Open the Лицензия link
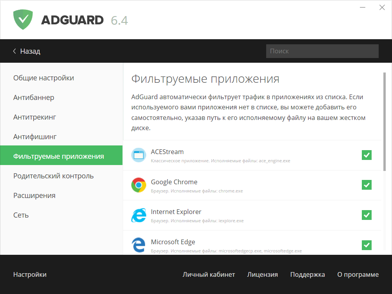Image resolution: width=392 pixels, height=294 pixels. [263, 274]
